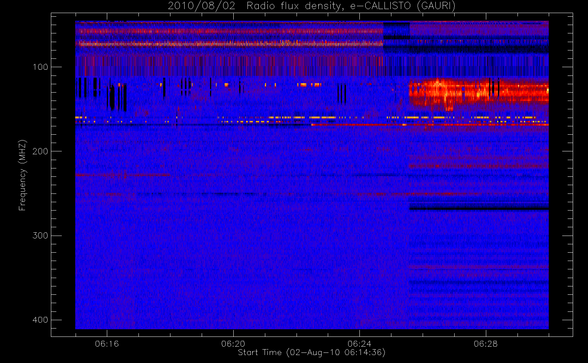
Task: Click the 06:16 time tick label
Action: click(x=107, y=344)
